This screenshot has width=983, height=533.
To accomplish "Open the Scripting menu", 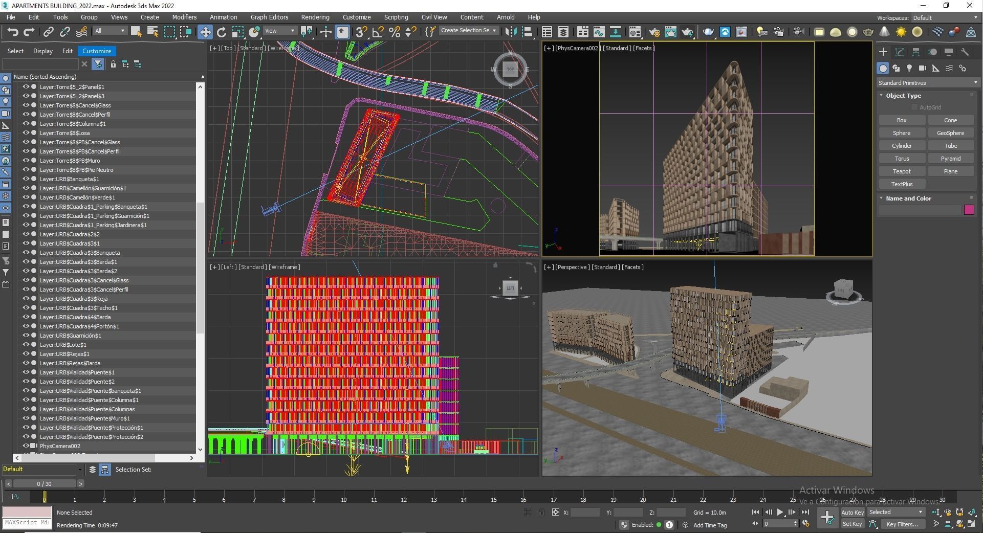I will [x=396, y=17].
